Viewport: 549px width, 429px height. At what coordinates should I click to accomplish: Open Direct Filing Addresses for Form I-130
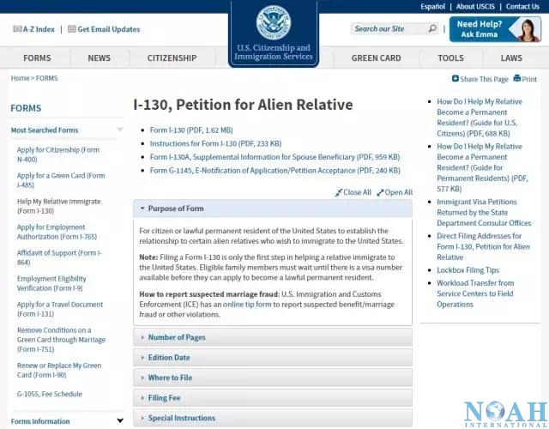[x=483, y=246]
